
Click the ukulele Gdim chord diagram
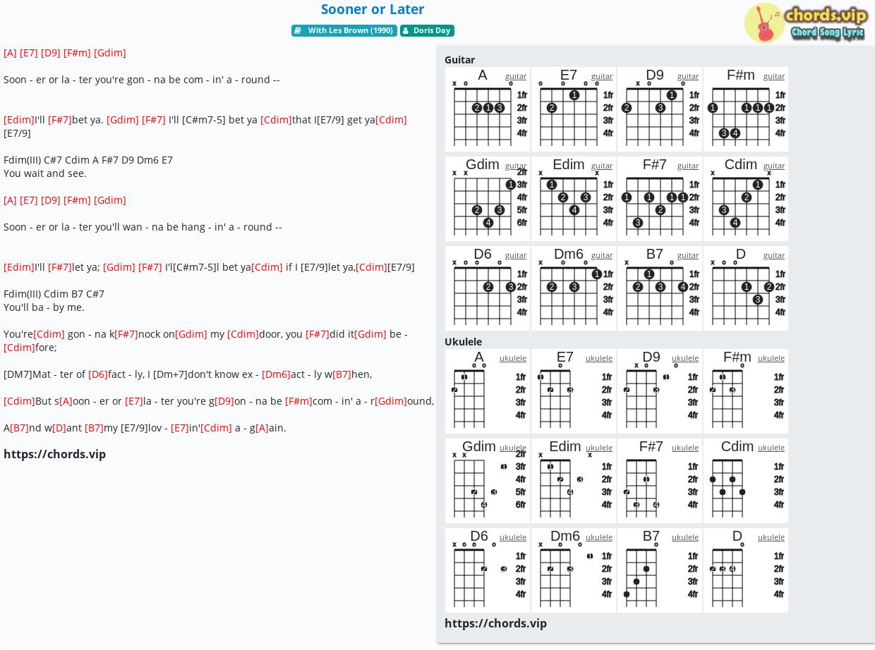488,481
